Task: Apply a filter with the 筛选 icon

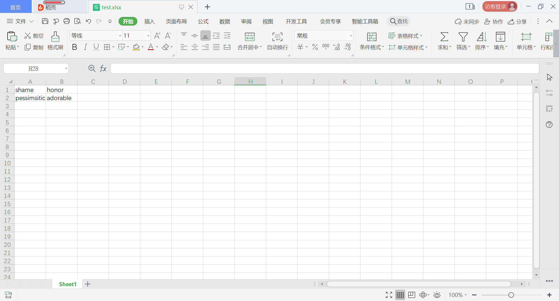Action: pos(463,41)
